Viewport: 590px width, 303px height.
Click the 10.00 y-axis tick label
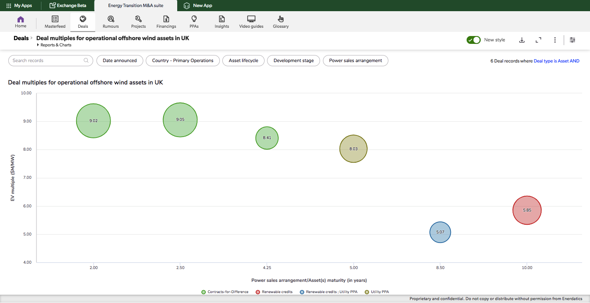click(x=26, y=93)
